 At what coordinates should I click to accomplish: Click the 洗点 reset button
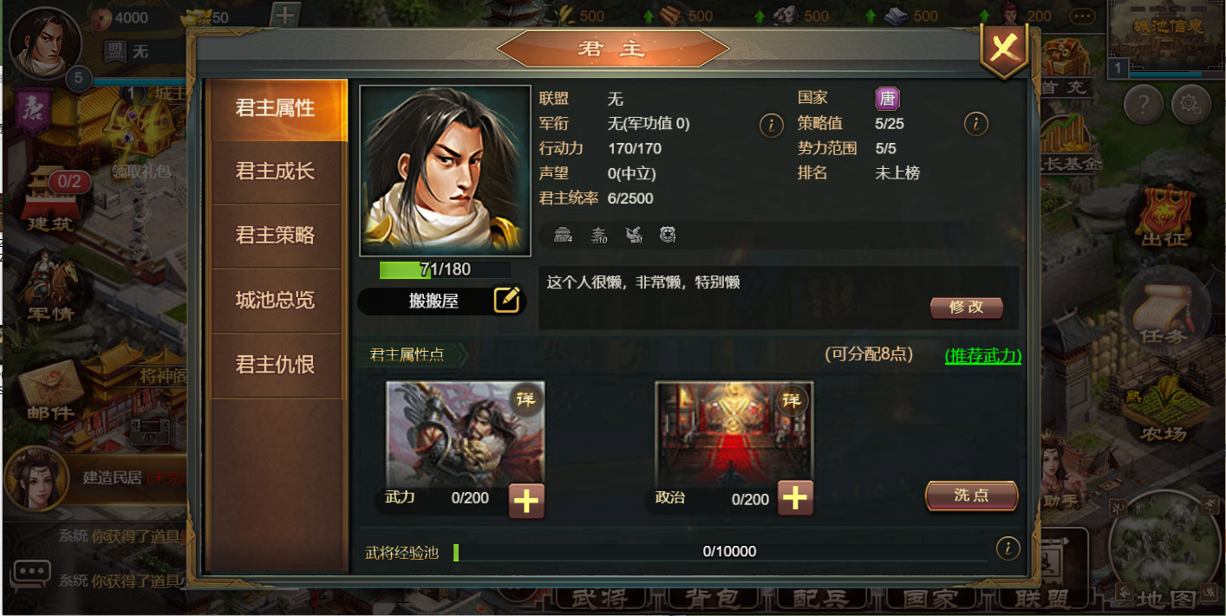click(x=971, y=496)
